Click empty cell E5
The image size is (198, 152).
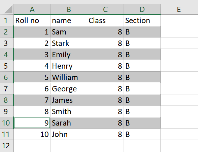179,66
